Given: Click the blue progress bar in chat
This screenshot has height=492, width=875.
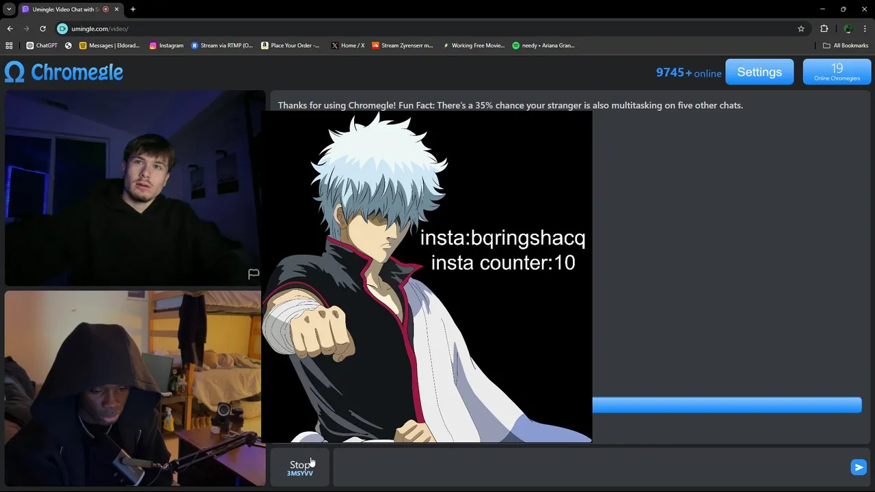Looking at the screenshot, I should (x=727, y=405).
